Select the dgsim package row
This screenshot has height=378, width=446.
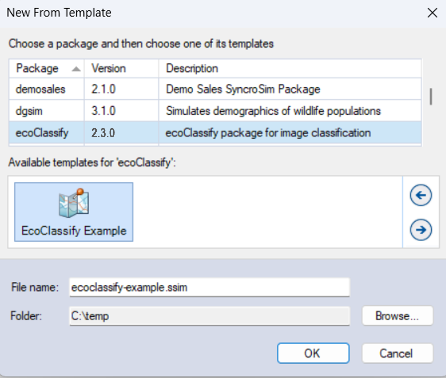tap(29, 111)
